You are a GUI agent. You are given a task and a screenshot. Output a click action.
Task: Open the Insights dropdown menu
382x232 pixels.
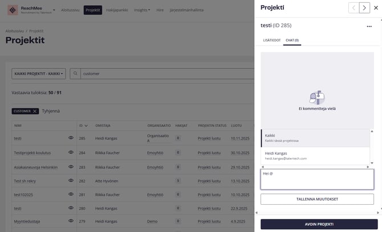pos(142,10)
